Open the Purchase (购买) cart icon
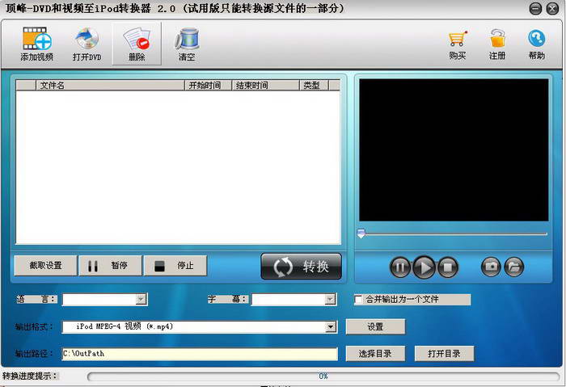The width and height of the screenshot is (566, 387). pyautogui.click(x=458, y=44)
